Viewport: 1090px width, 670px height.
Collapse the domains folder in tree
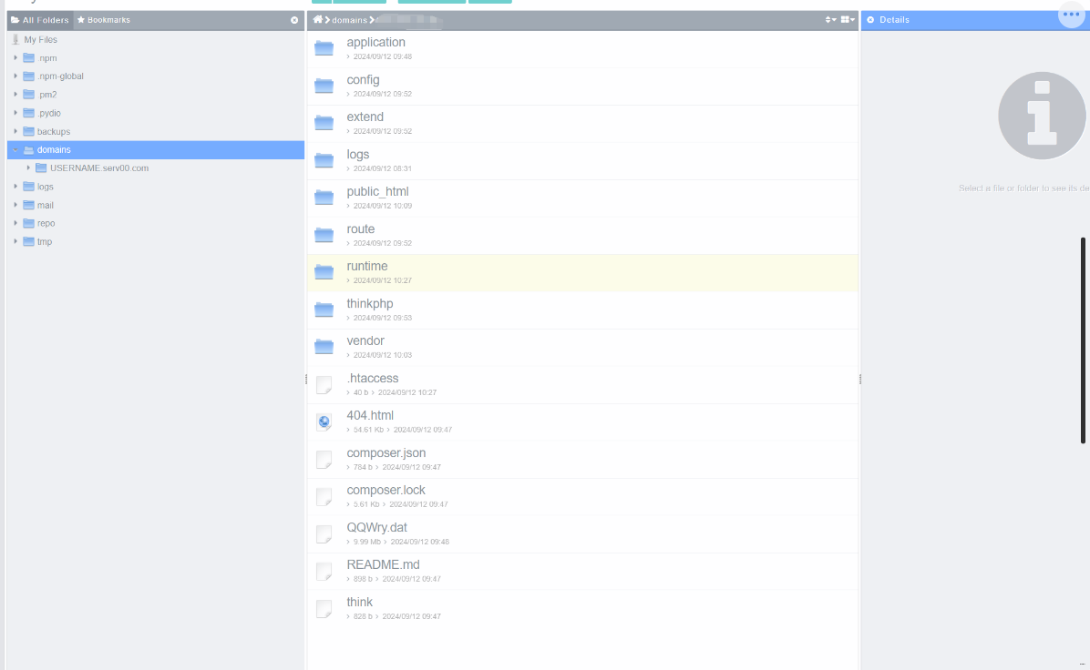coord(15,150)
